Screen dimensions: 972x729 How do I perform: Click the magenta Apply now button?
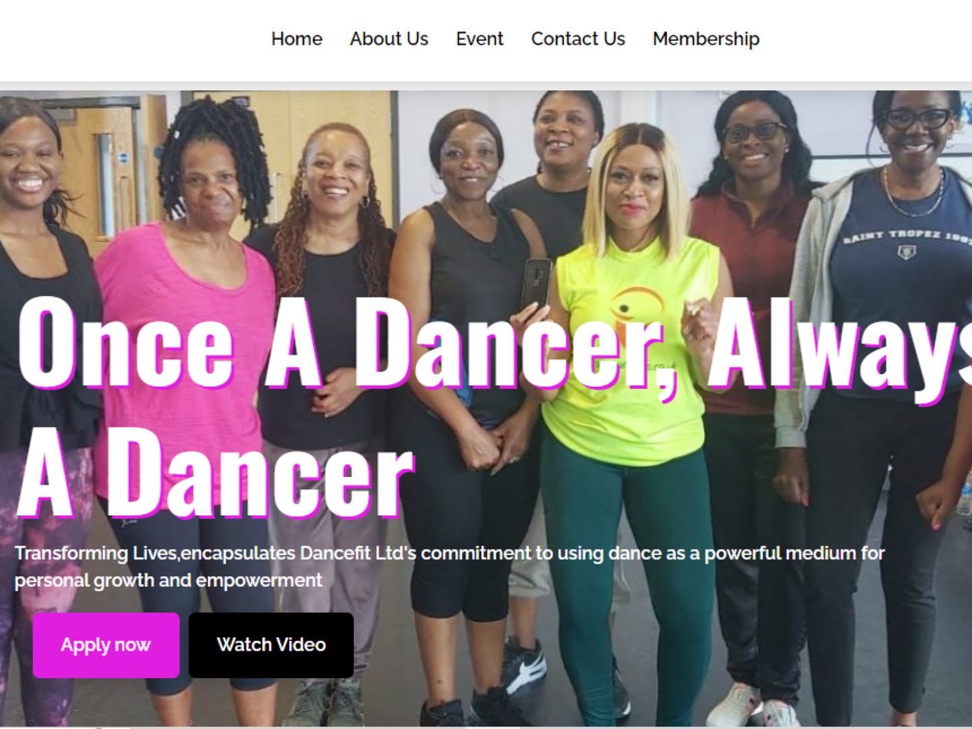click(106, 645)
